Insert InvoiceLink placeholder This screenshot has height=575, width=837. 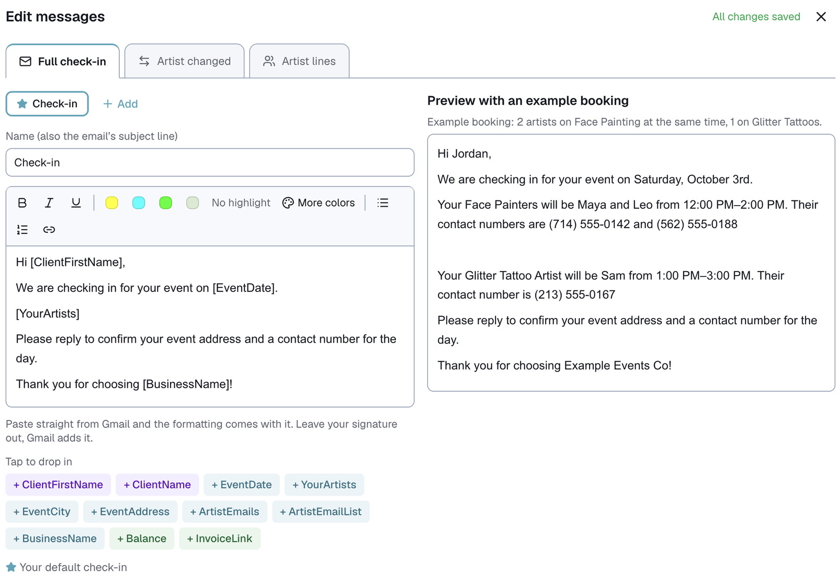coord(220,538)
